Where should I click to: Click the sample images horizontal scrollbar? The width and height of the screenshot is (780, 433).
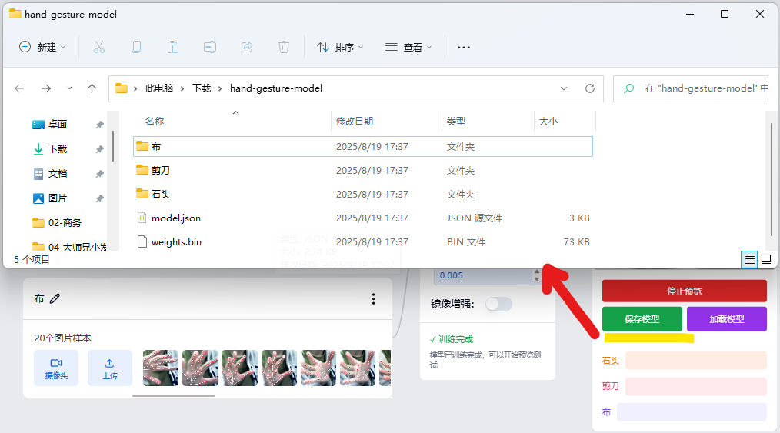coord(174,396)
